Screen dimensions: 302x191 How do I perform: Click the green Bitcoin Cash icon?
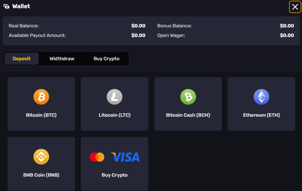pyautogui.click(x=188, y=97)
